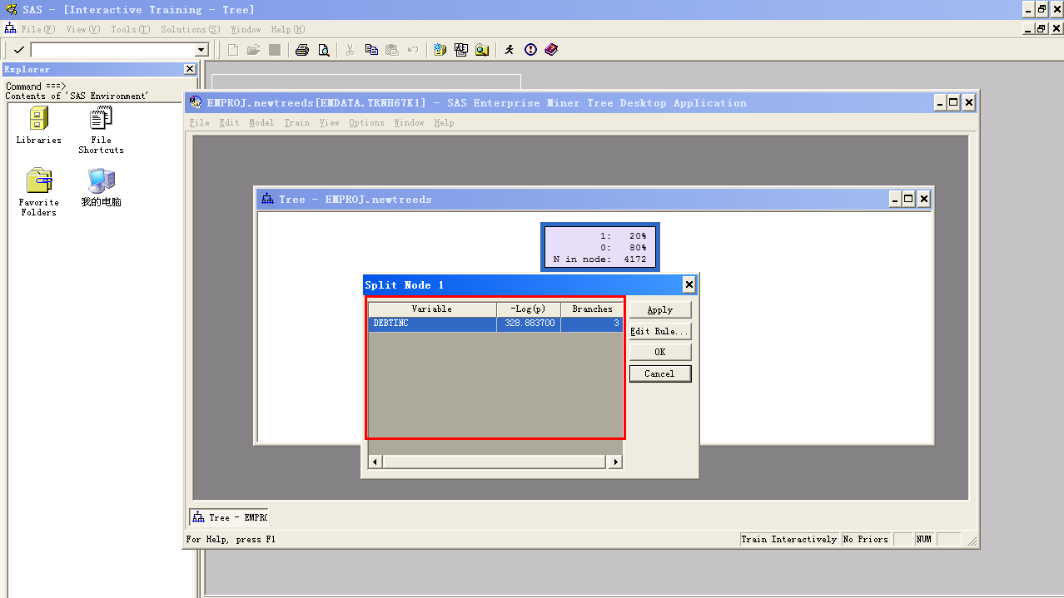Open the Libraries icon in Explorer
This screenshot has height=598, width=1064.
click(38, 126)
